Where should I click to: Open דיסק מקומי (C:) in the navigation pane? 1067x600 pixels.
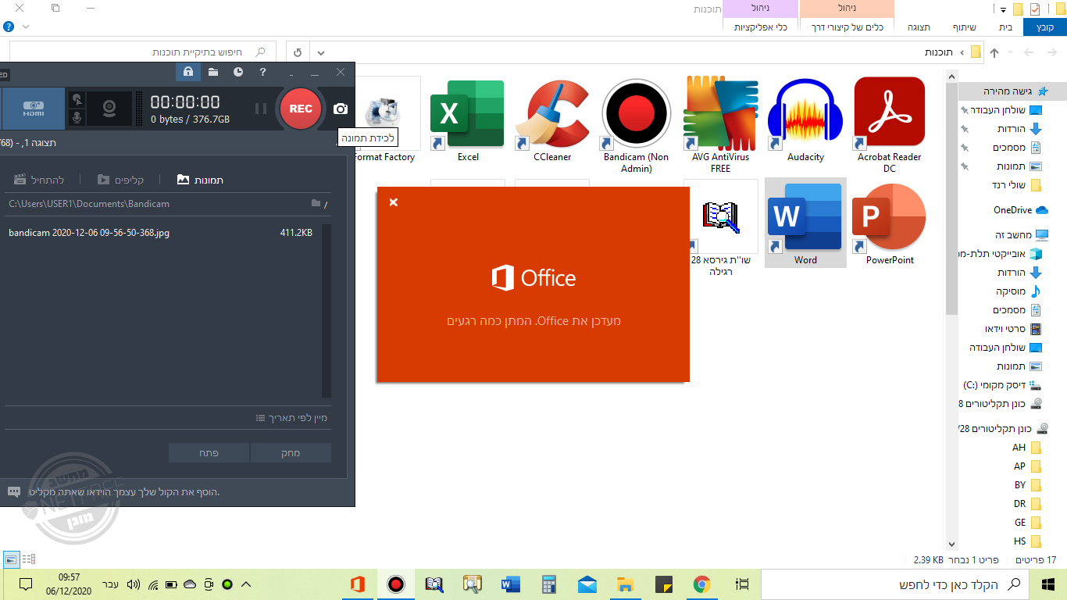click(1003, 385)
